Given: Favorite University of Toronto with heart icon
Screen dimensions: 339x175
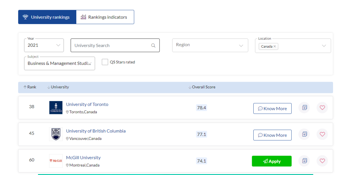Looking at the screenshot, I should coord(322,108).
